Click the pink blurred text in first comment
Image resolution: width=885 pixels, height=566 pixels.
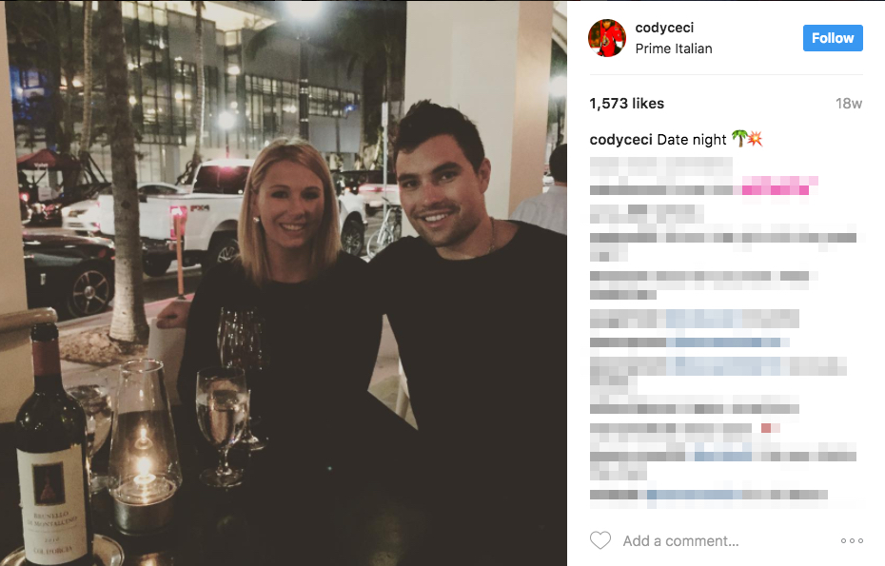[x=777, y=185]
